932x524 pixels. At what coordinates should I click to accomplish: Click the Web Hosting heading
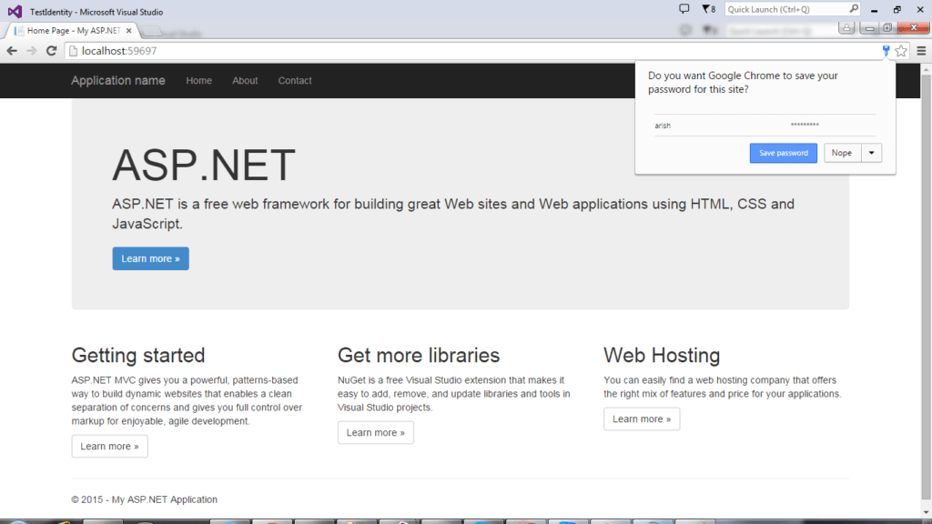(x=662, y=356)
